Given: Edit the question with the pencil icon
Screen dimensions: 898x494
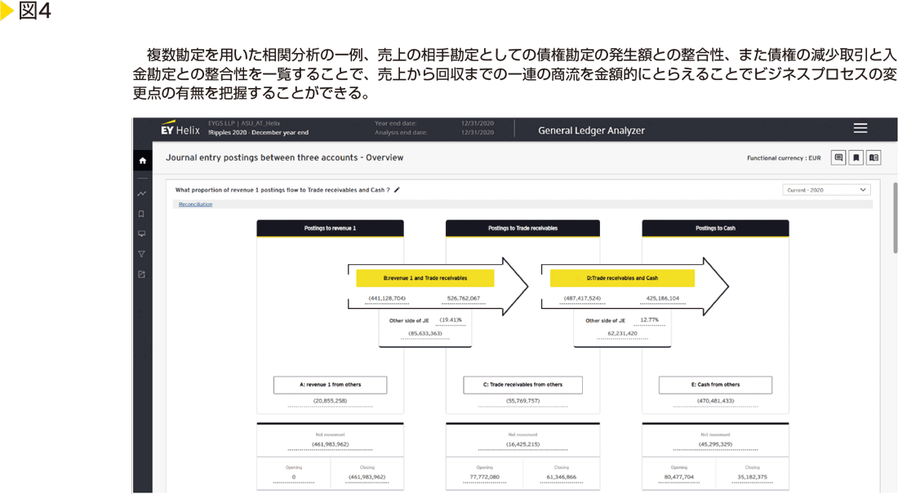Looking at the screenshot, I should [x=397, y=190].
